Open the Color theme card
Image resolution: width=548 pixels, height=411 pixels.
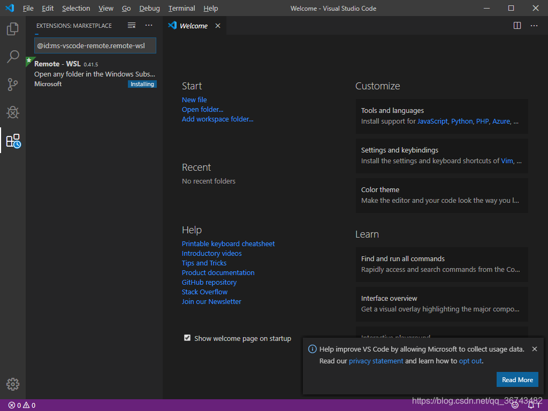coord(442,195)
